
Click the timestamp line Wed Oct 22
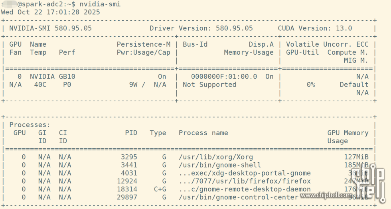point(50,12)
